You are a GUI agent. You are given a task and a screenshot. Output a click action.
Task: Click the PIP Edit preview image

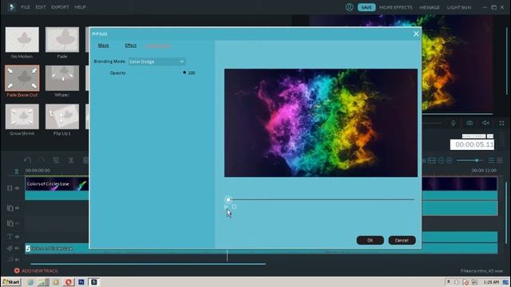coord(321,123)
